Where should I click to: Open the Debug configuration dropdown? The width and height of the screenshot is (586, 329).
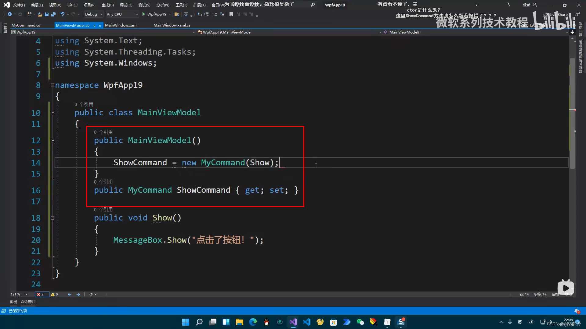pyautogui.click(x=94, y=14)
